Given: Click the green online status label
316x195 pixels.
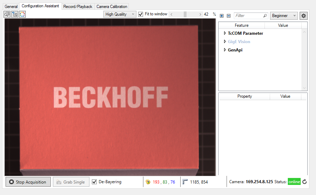Looking at the screenshot, I should pos(294,182).
